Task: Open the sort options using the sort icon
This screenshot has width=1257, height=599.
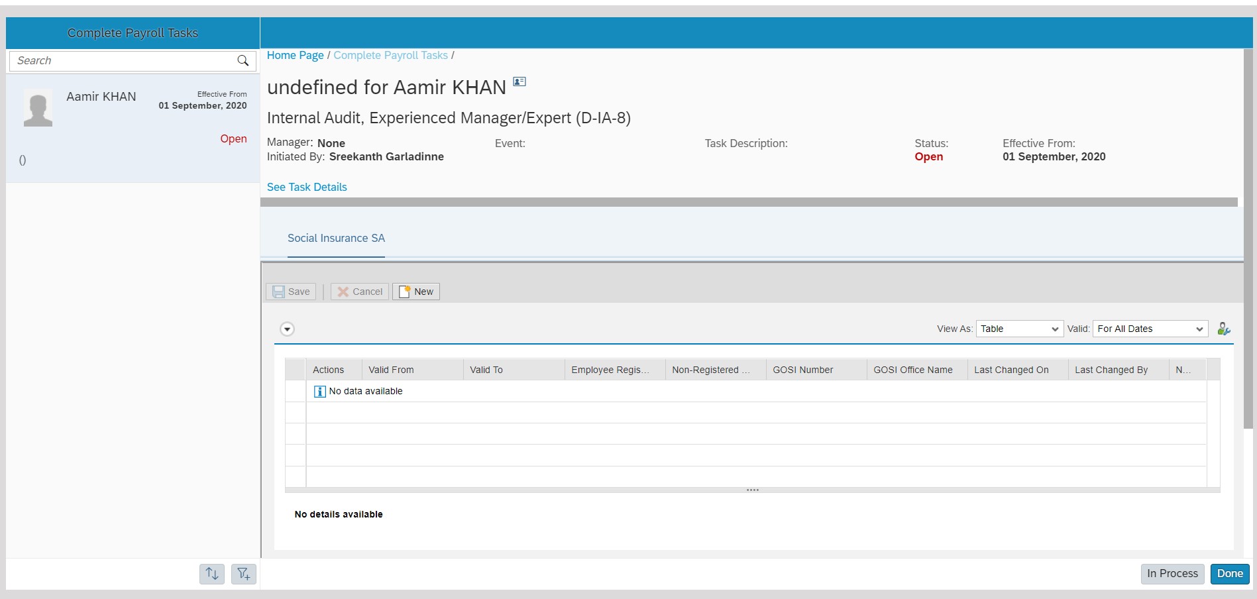Action: (212, 574)
